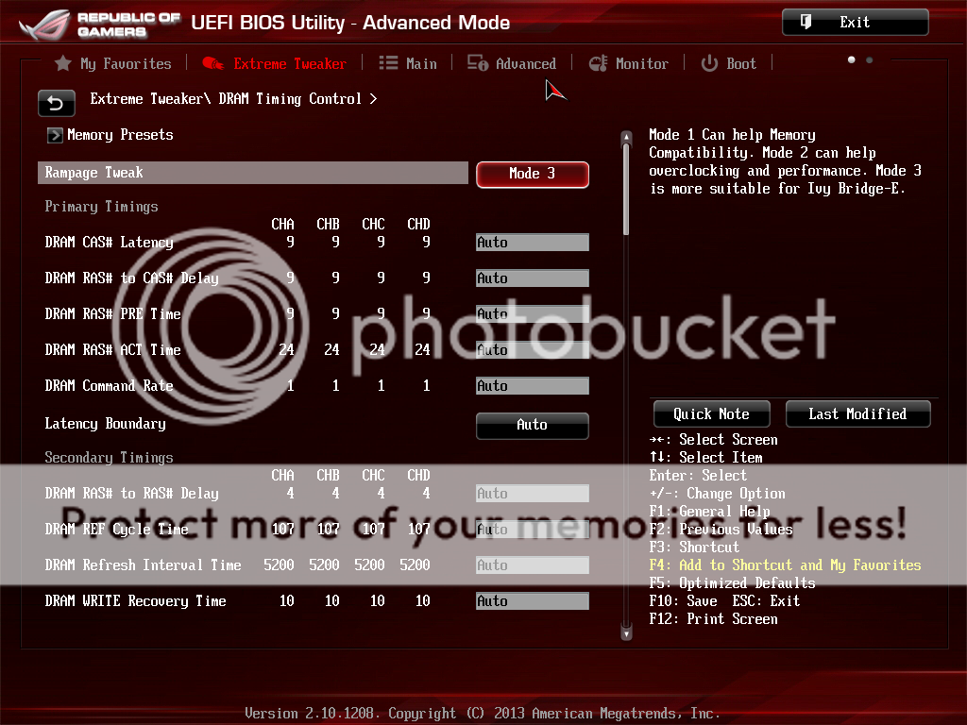
Task: Open the Rampage Tweak Mode 3 dropdown
Action: pyautogui.click(x=532, y=174)
